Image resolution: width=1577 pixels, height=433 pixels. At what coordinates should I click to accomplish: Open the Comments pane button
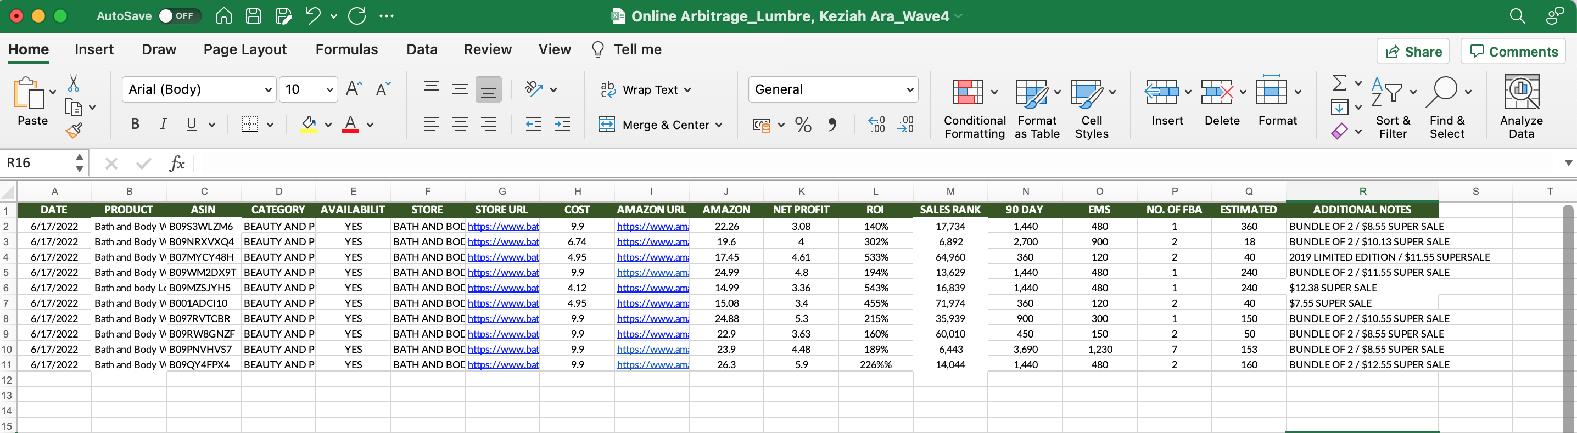(1513, 52)
